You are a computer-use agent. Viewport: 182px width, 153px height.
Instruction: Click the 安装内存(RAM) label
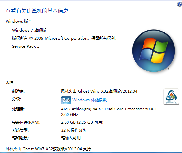pyautogui.click(x=26, y=122)
